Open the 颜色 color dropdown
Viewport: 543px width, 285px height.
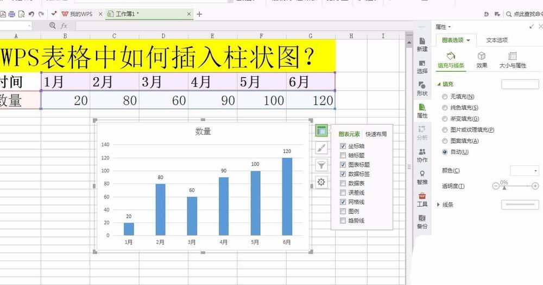525,171
